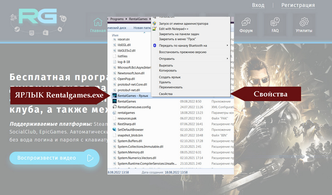The height and width of the screenshot is (195, 332).
Task: Open the FAQ icon
Action: point(275,22)
